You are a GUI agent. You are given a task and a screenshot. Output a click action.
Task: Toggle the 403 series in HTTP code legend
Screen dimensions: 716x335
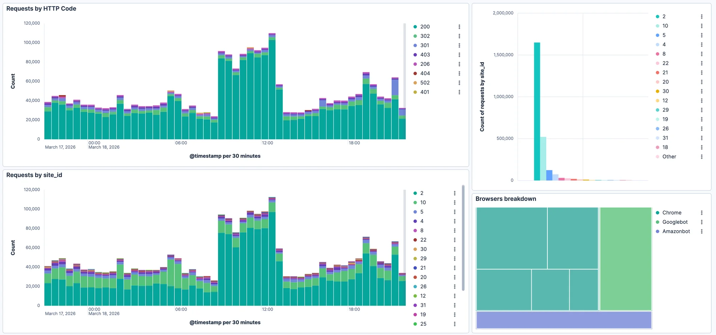point(425,55)
